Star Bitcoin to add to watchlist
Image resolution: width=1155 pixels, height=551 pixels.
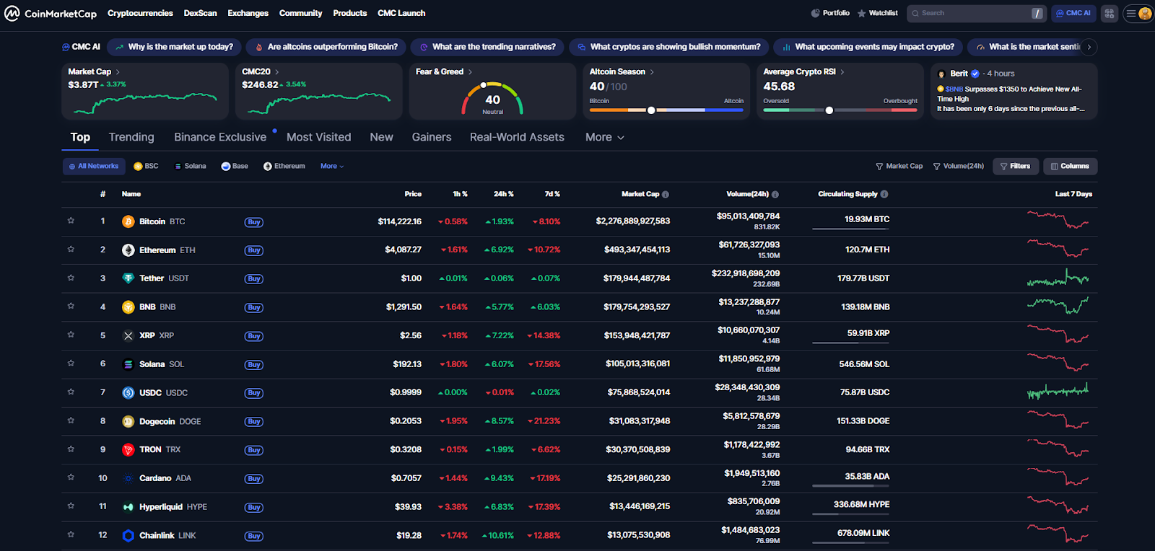pos(71,221)
